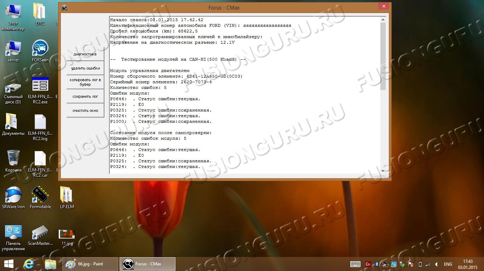Select the Formidable desktop icon
Viewport: 484px width, 271px height.
coord(40,198)
